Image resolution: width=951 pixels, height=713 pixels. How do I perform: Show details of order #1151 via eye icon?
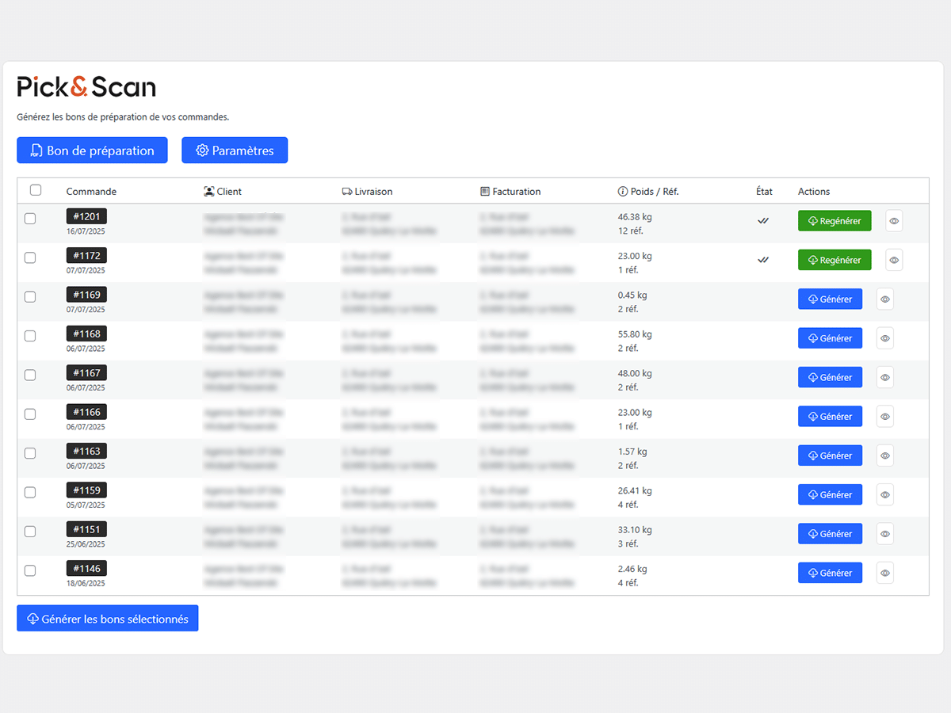point(885,534)
